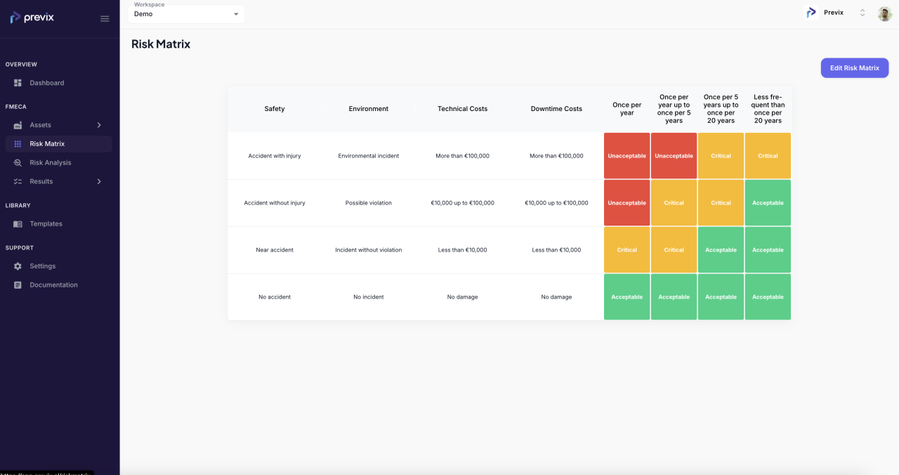Click the Risk Analysis magnifier icon
Image resolution: width=899 pixels, height=475 pixels.
click(x=18, y=163)
